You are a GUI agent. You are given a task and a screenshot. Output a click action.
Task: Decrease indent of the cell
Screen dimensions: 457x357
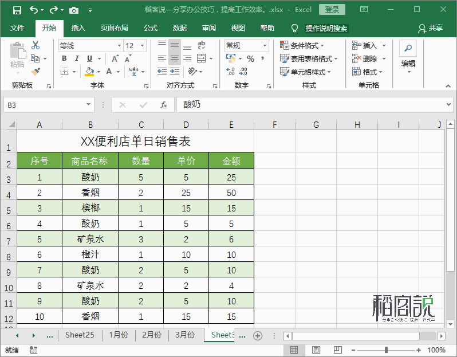pos(162,72)
